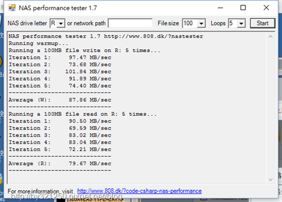
Task: Maximize the NAS performance tester window
Action: (243, 8)
